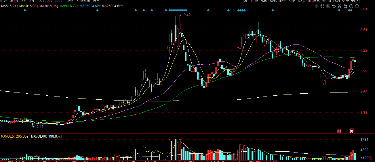Choose the scissors cut tool
Screen dimensions: 375x162
coord(340,6)
